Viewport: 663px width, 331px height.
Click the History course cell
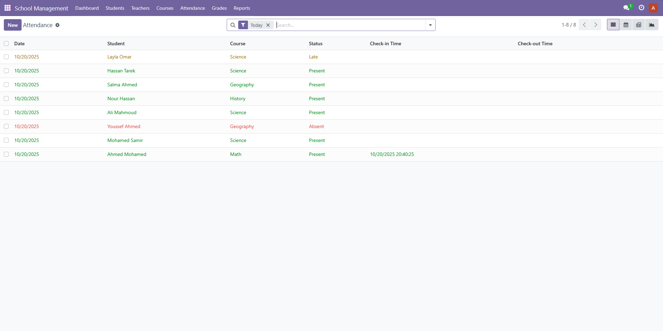238,98
